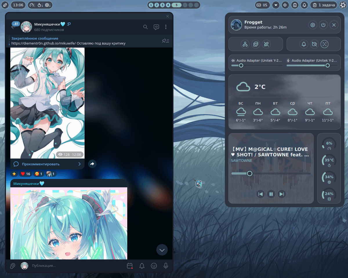
Task: Open the gear settings icon at top-right corner
Action: pyautogui.click(x=342, y=5)
